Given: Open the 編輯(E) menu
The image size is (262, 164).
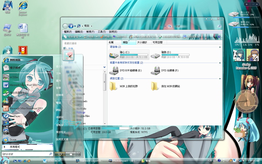Looking at the screenshot, I should pyautogui.click(x=79, y=31).
